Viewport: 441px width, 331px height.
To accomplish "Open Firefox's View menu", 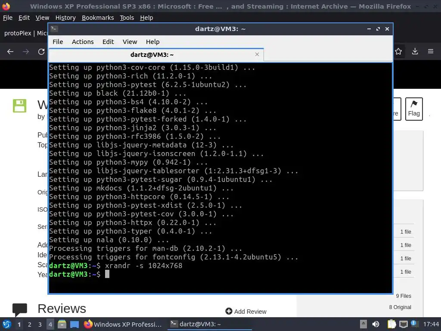I will click(x=42, y=18).
